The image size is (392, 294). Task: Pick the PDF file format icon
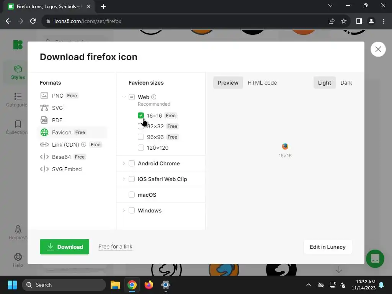click(44, 120)
